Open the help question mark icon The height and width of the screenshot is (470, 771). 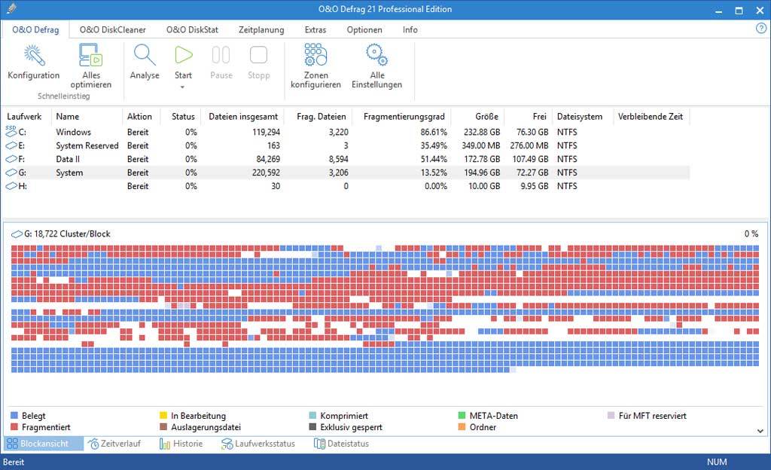coord(760,28)
